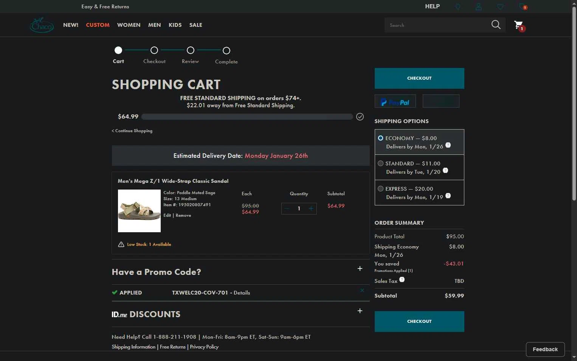
Task: Click the green applied checkmark icon
Action: 115,292
